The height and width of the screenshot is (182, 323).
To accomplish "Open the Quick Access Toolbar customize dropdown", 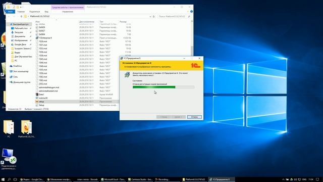I will click(21, 7).
